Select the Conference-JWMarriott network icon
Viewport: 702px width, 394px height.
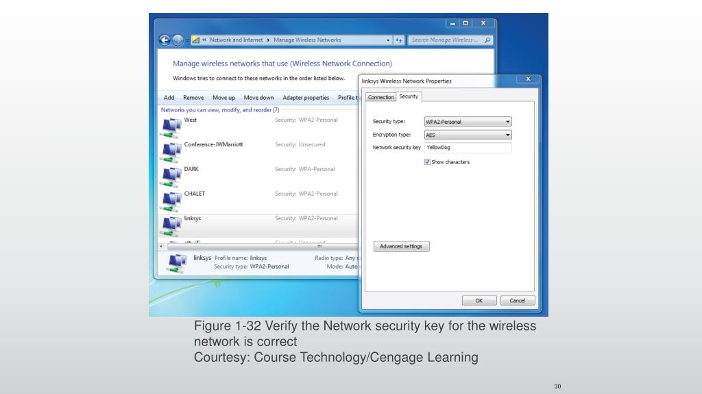coord(171,153)
